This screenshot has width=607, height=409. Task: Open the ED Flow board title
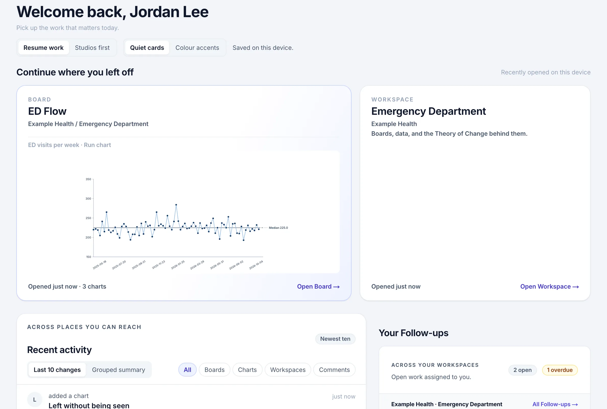pyautogui.click(x=47, y=111)
